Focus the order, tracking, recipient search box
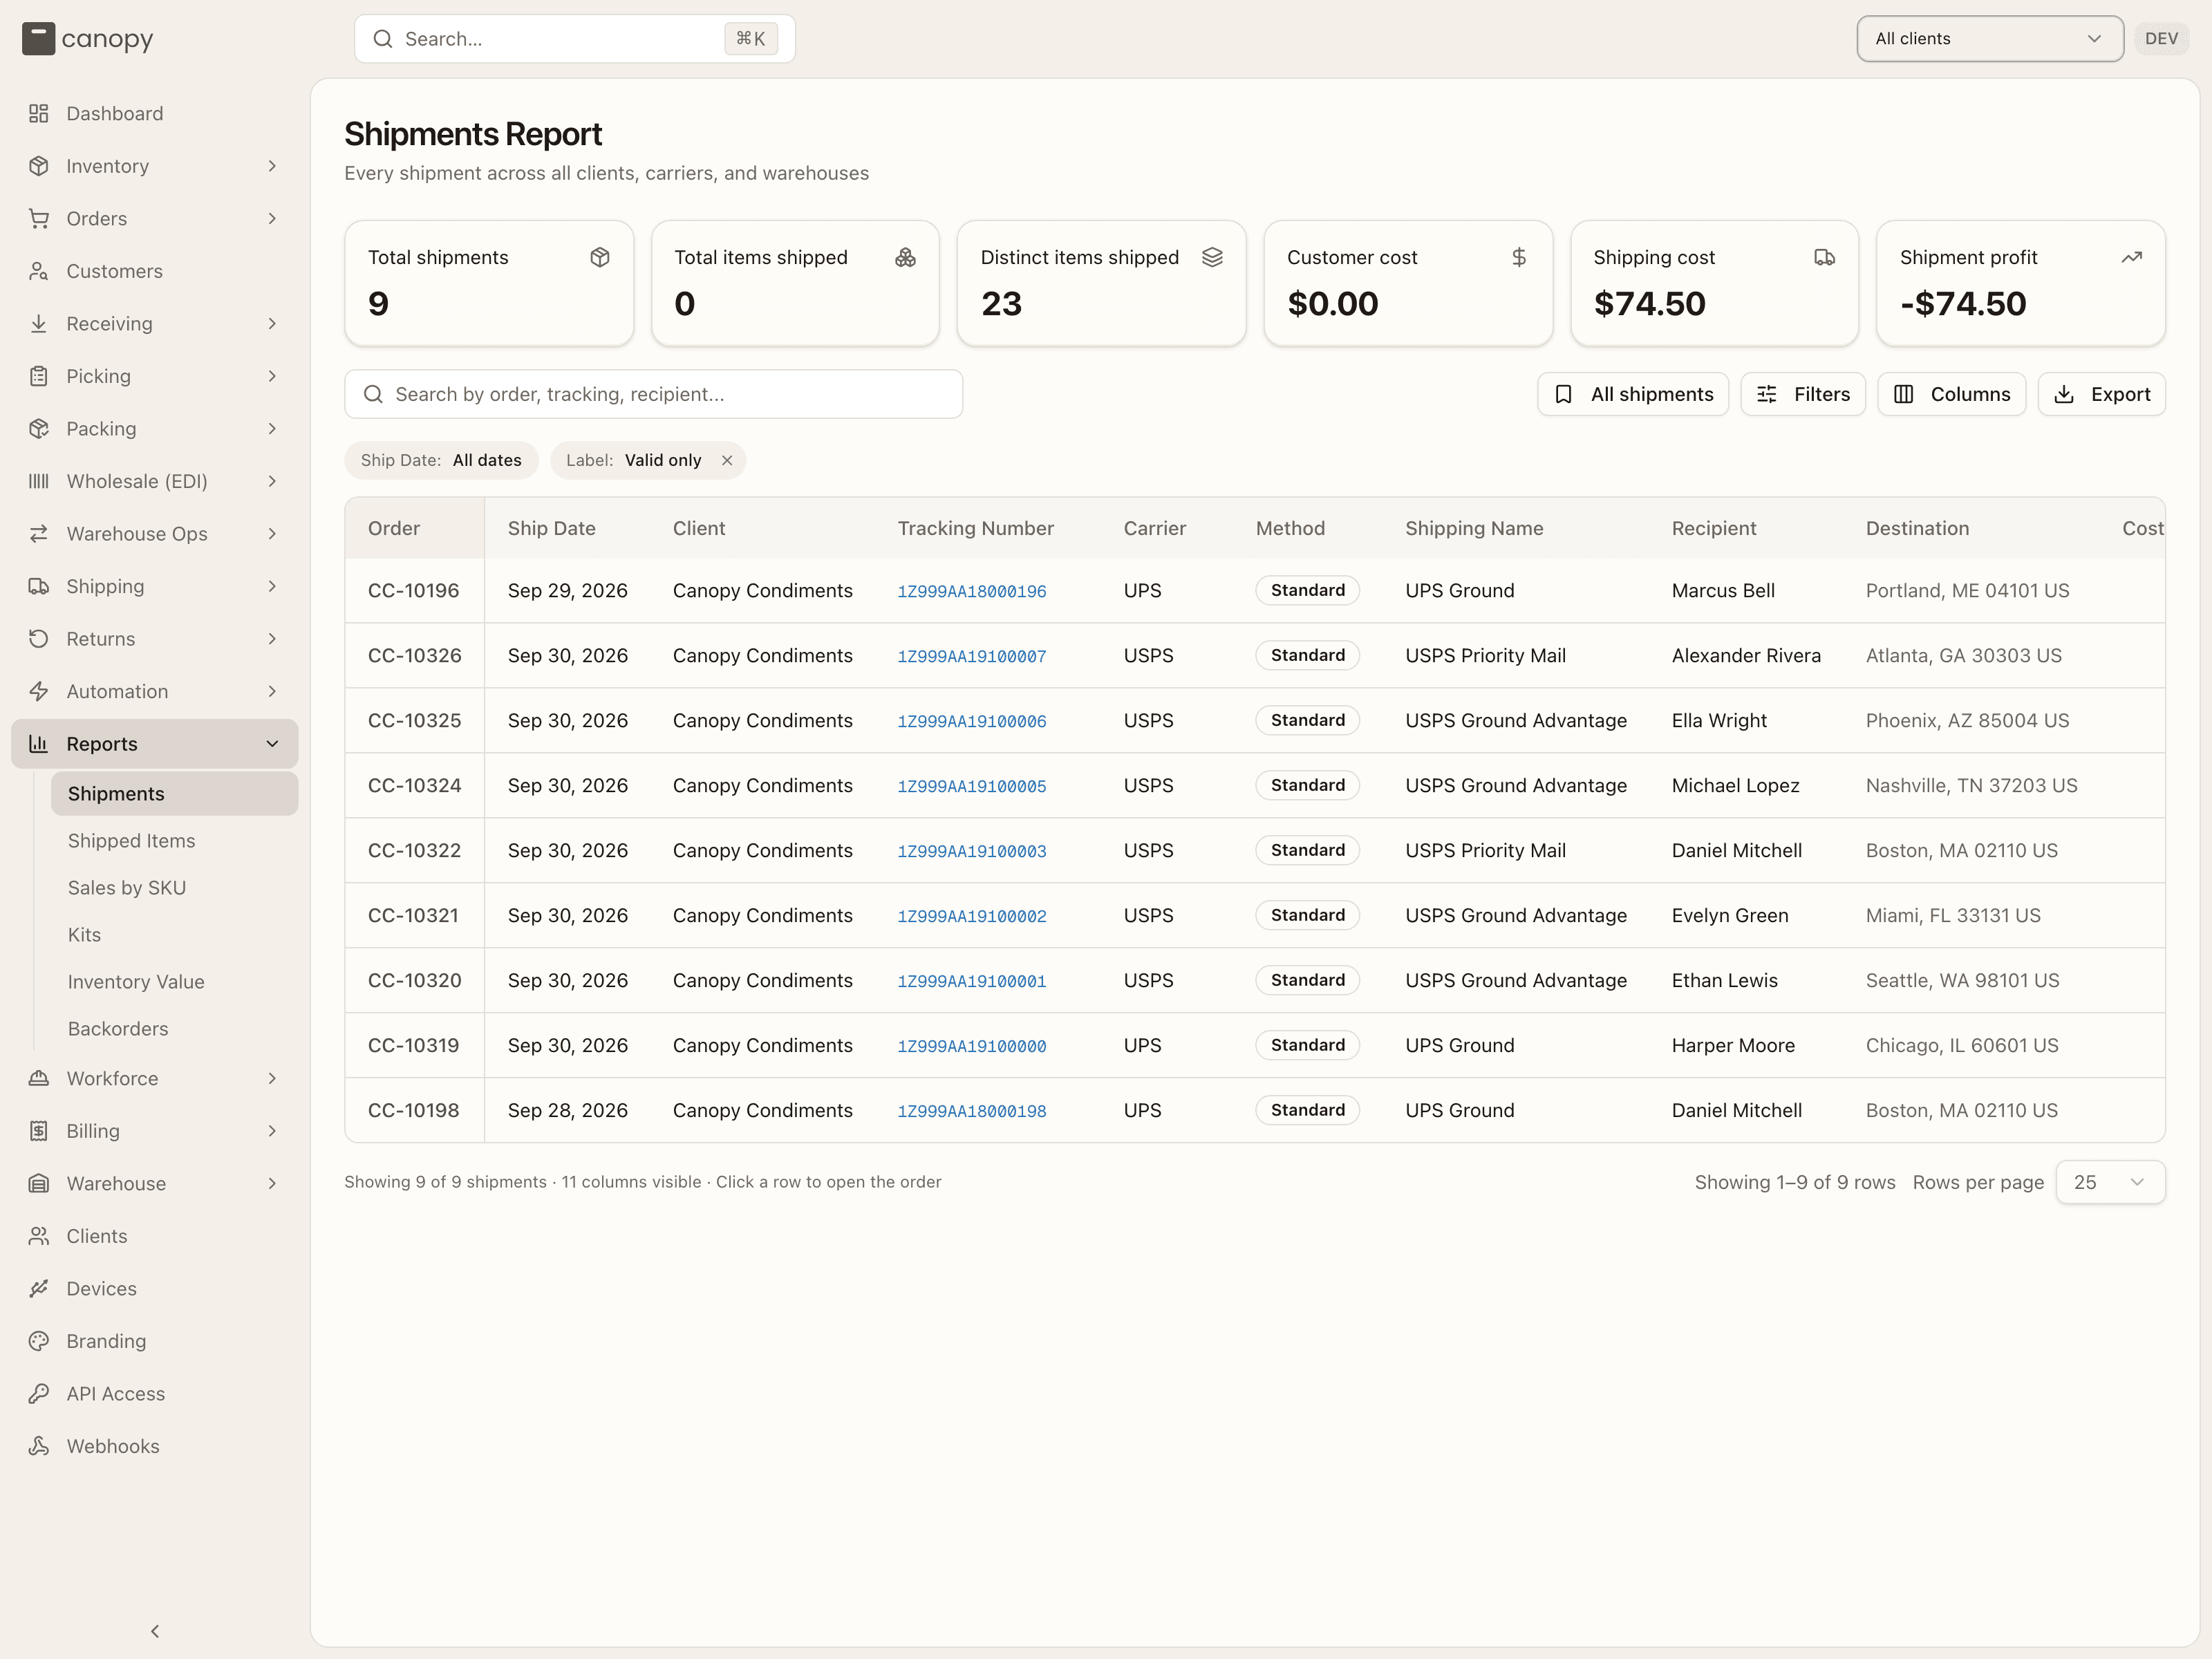 pyautogui.click(x=654, y=394)
